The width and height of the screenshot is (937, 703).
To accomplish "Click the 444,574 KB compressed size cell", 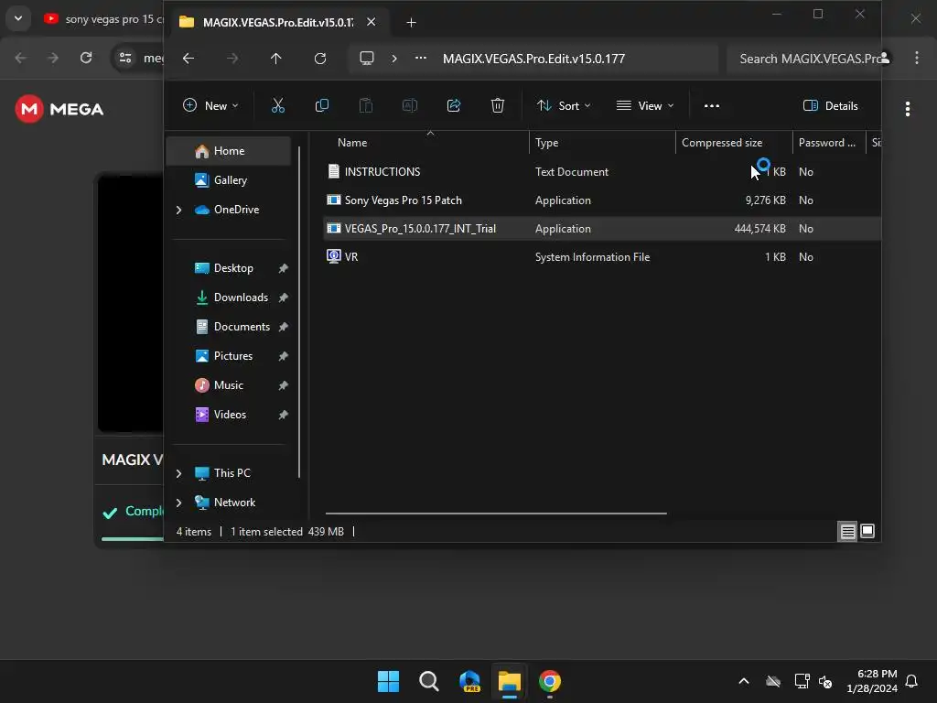I will coord(759,228).
